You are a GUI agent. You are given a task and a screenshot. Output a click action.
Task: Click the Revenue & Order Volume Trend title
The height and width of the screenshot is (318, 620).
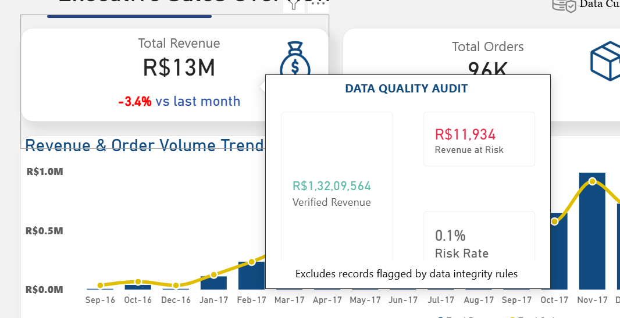(144, 145)
